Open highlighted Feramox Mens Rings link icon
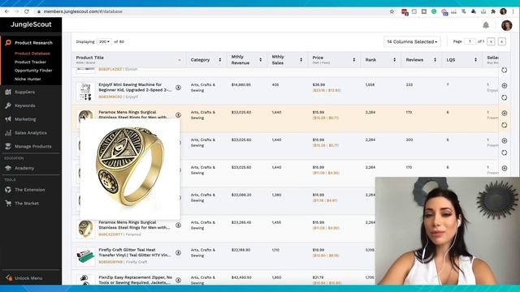Image resolution: width=520 pixels, height=292 pixels. [179, 115]
